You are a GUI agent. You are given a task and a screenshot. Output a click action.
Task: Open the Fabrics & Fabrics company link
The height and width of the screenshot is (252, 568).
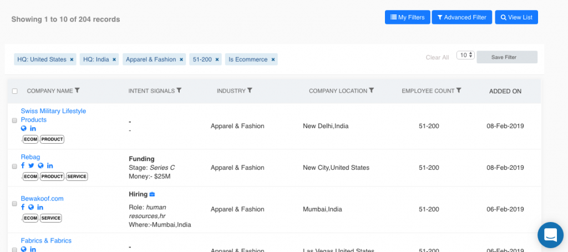tap(46, 241)
